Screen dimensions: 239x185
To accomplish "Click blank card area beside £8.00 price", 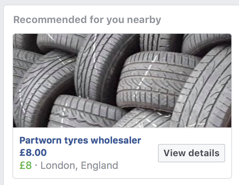I will click(101, 153).
